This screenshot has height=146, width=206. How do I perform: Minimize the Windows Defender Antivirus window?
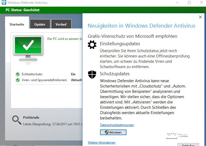[177, 2]
